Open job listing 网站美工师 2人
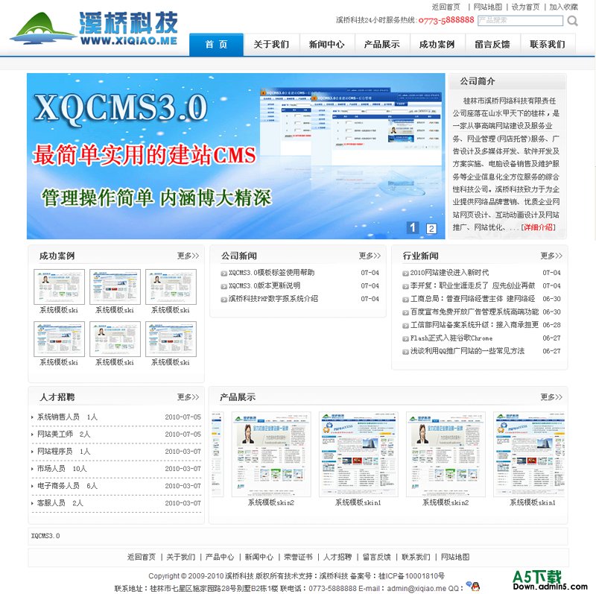The width and height of the screenshot is (596, 594). (63, 434)
